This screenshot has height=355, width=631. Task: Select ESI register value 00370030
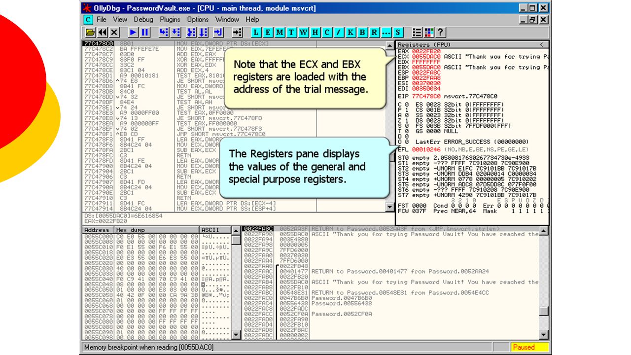point(426,83)
